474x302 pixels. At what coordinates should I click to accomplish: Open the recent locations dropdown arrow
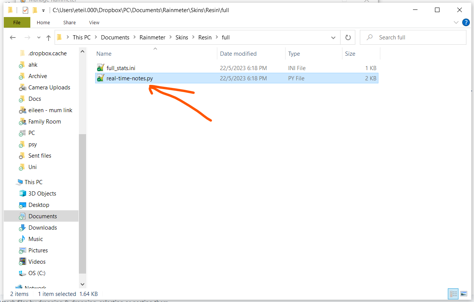pos(38,38)
